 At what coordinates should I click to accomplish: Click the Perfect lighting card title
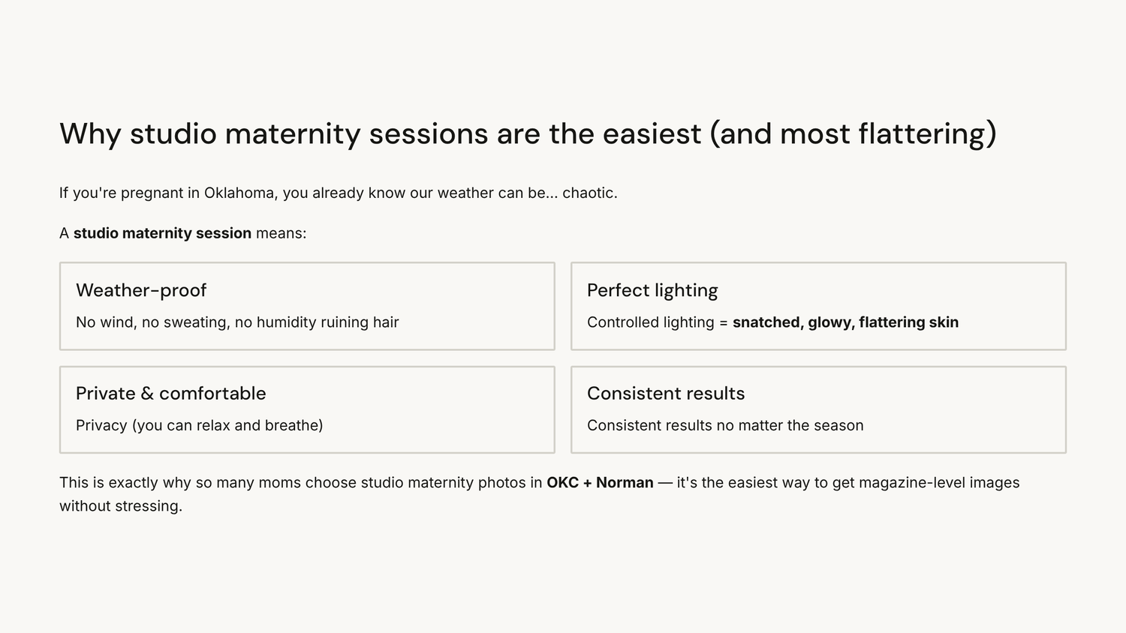pyautogui.click(x=652, y=290)
